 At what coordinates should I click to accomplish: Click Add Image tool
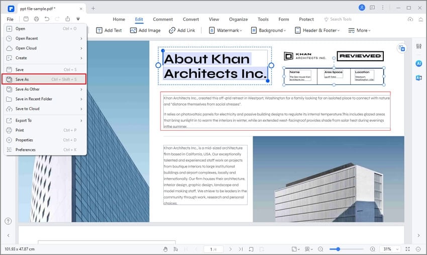click(x=145, y=30)
